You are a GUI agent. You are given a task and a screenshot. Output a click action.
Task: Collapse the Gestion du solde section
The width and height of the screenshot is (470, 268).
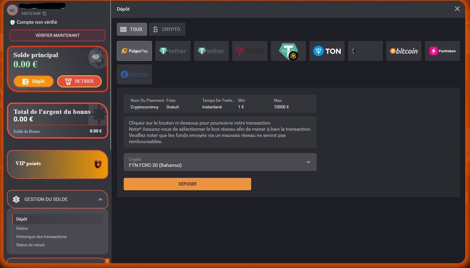[100, 200]
